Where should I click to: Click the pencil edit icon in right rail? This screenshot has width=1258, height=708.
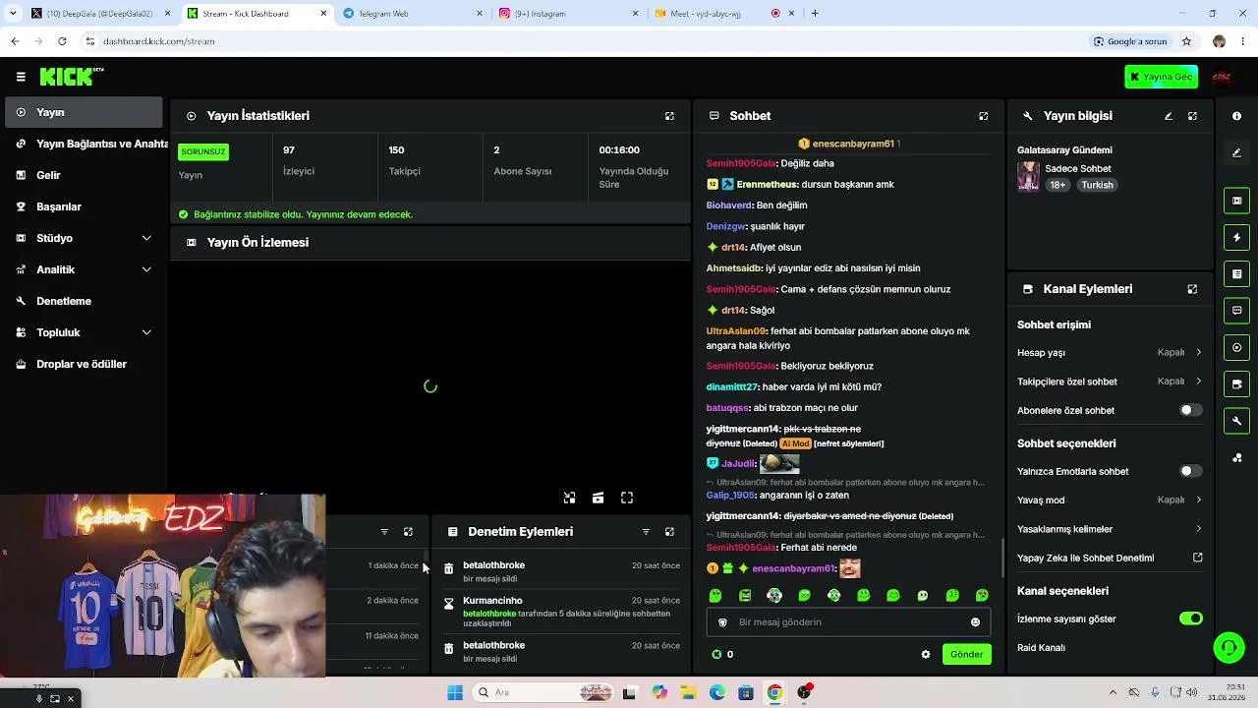tap(1236, 152)
